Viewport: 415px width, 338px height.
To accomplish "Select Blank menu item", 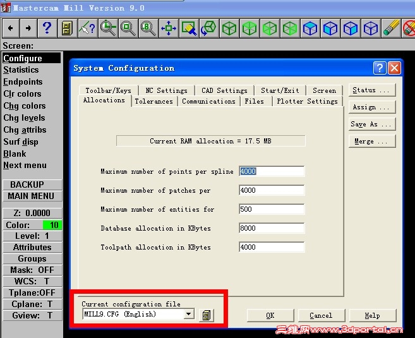I will [15, 154].
